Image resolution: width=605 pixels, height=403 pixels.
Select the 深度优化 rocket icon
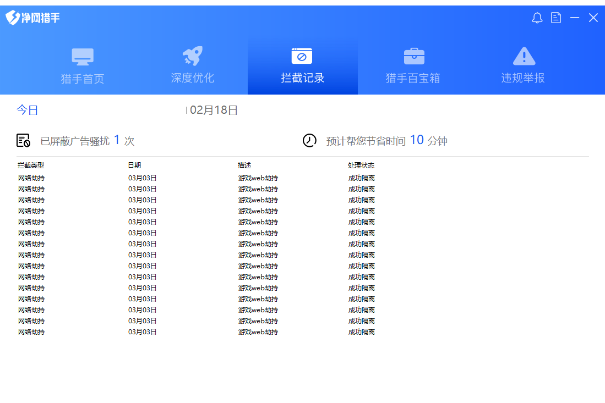click(192, 55)
